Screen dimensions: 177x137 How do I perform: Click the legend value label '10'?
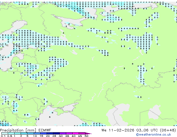coord(35,136)
